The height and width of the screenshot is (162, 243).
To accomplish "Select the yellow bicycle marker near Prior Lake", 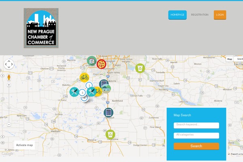I will coord(84,77).
